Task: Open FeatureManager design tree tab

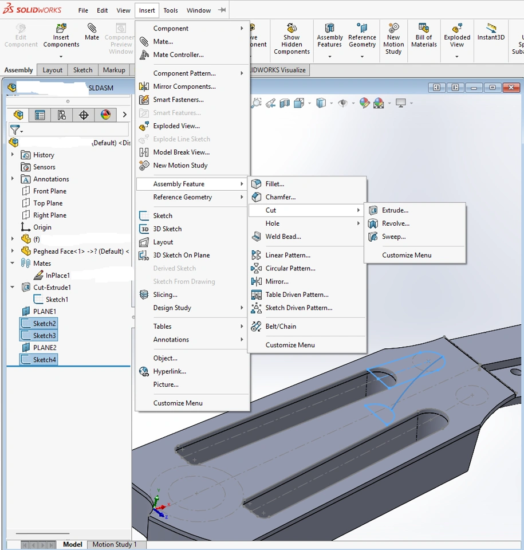Action: (18, 115)
